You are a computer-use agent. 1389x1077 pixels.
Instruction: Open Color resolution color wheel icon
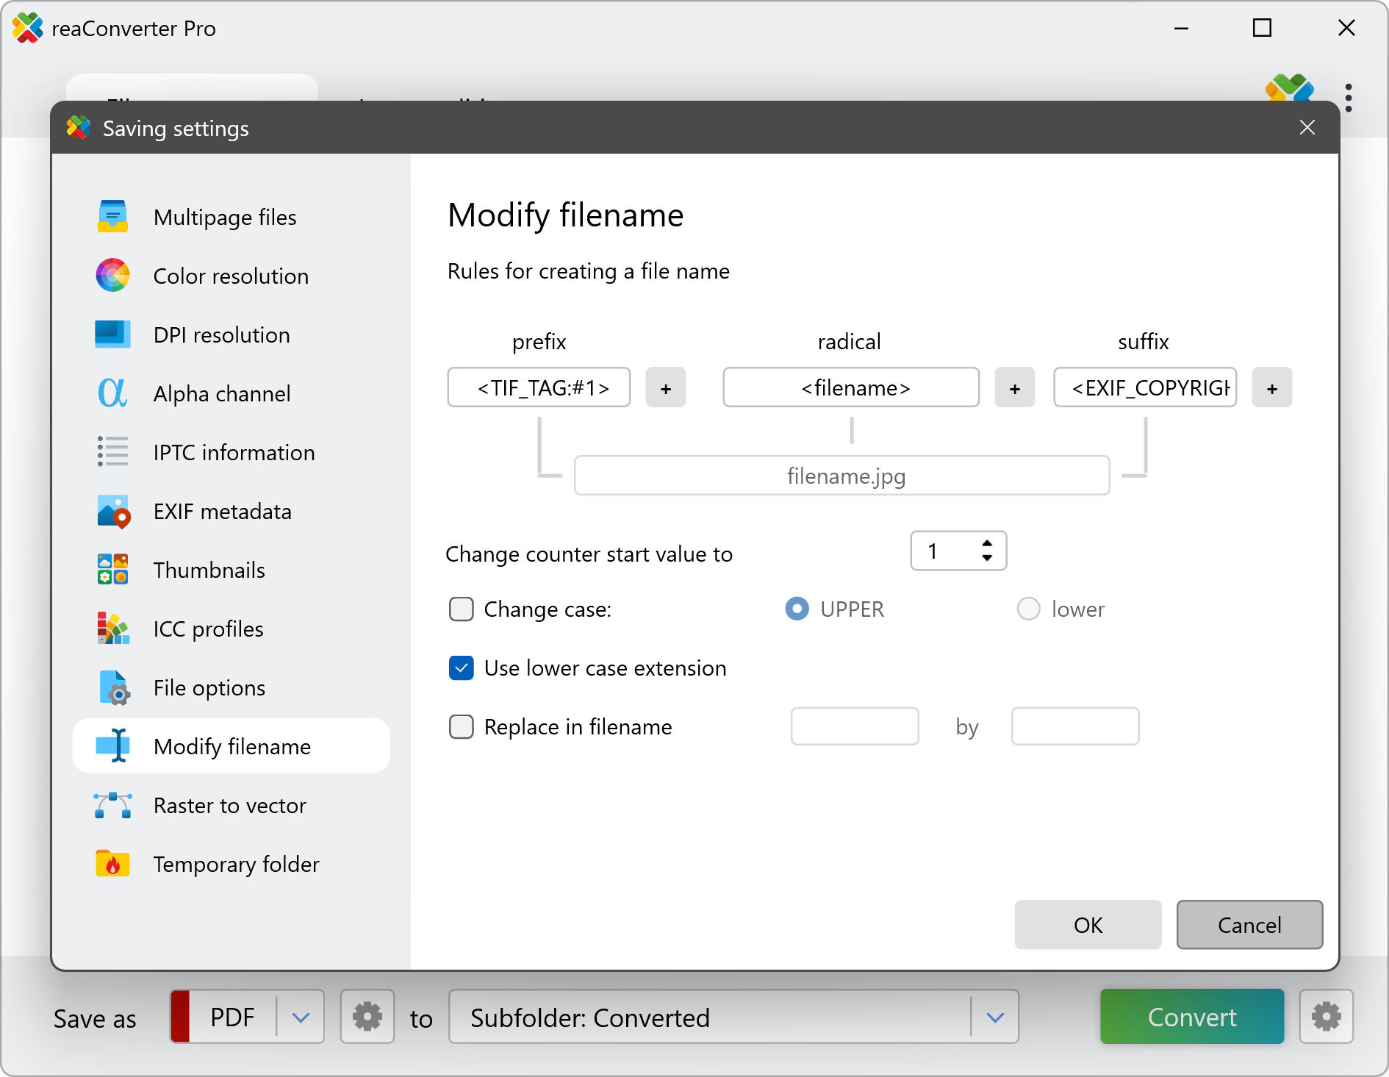point(112,276)
